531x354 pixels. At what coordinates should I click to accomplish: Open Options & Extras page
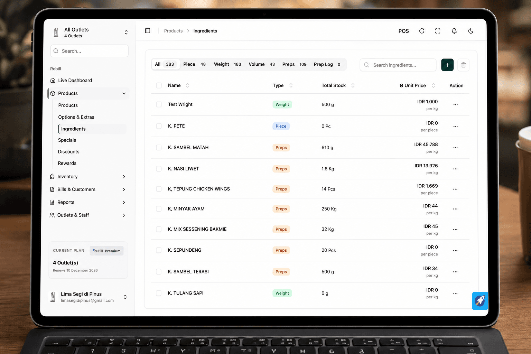(x=76, y=117)
